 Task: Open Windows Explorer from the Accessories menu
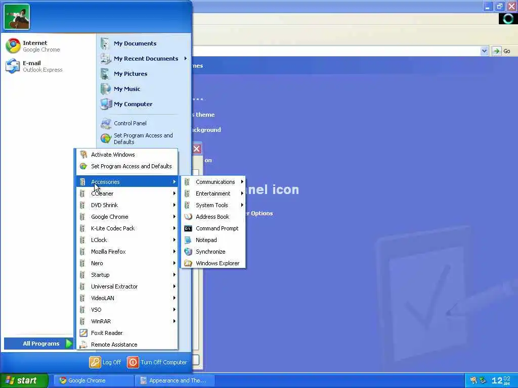[213, 263]
